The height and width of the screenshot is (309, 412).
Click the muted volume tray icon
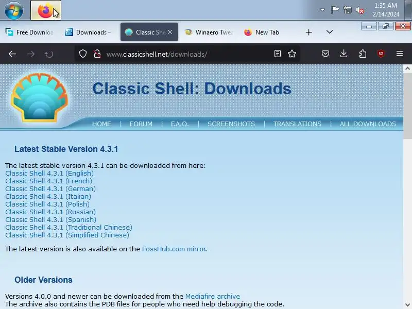[x=360, y=10]
